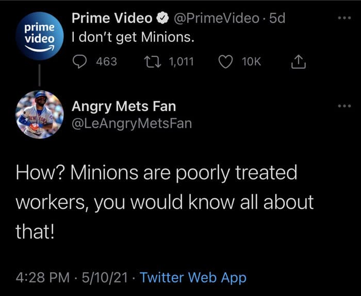Click the verified badge next to Prime Video
361x296 pixels.
pos(163,18)
